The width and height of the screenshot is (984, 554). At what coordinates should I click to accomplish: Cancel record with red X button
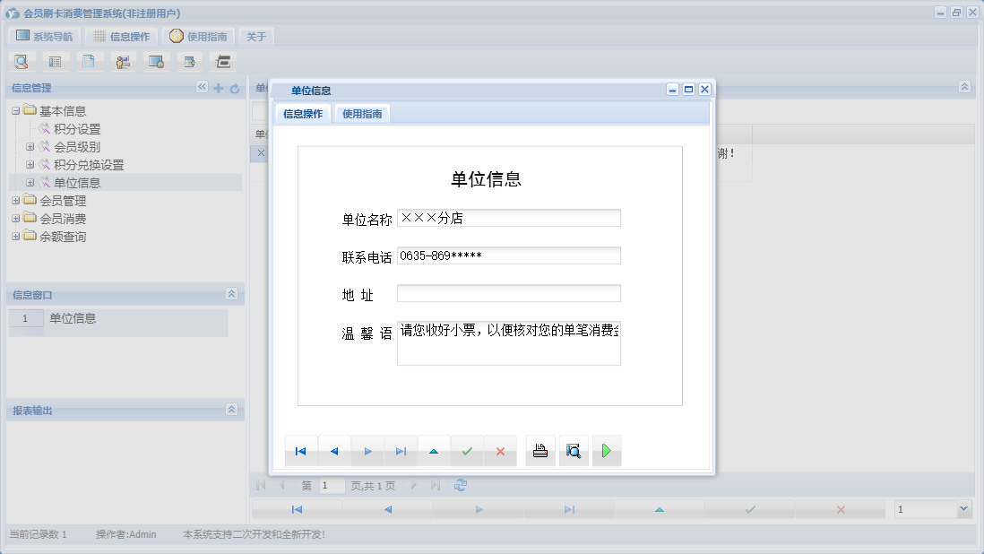[500, 451]
